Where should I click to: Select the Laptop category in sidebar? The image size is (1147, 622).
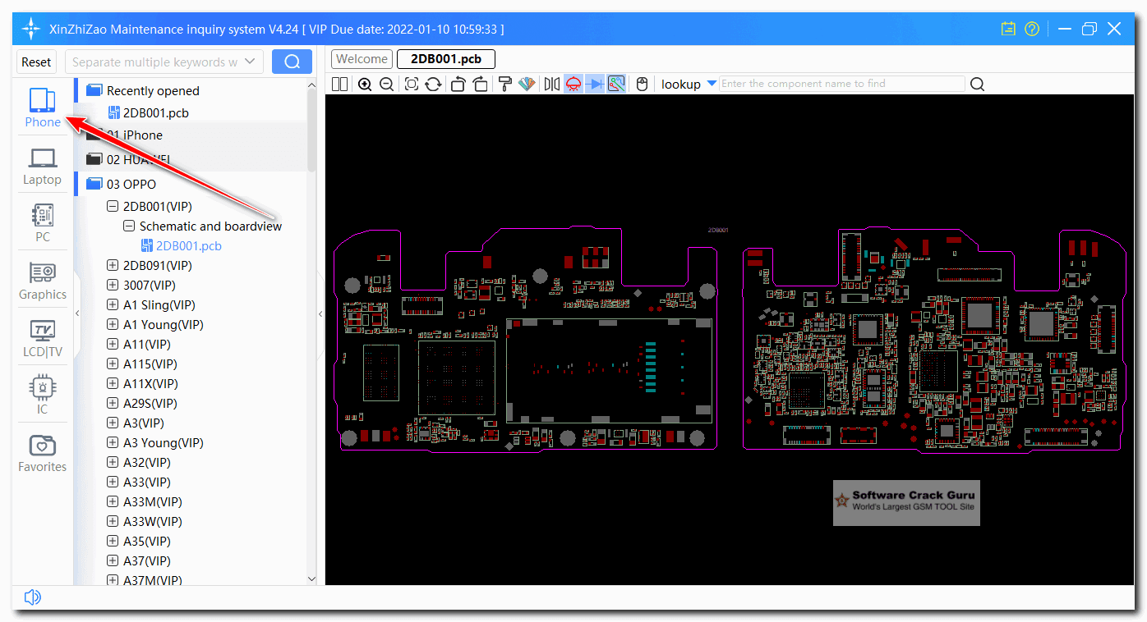tap(42, 167)
